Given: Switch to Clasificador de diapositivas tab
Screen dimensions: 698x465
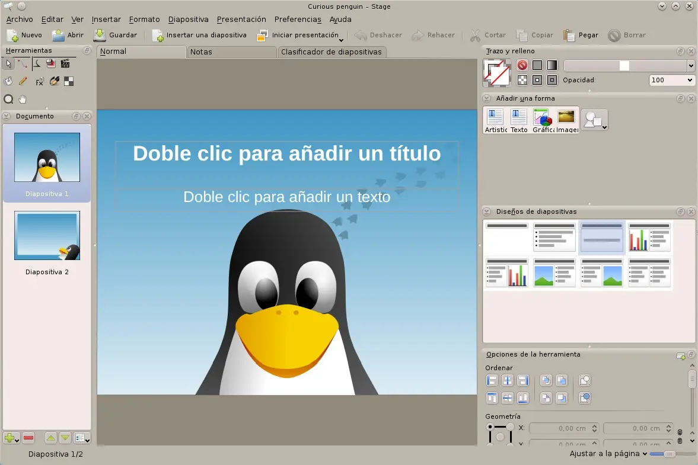Looking at the screenshot, I should [332, 52].
